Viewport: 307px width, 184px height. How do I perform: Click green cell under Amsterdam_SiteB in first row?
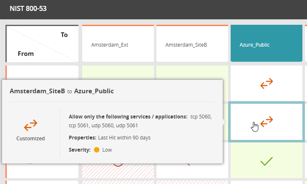[x=192, y=71]
